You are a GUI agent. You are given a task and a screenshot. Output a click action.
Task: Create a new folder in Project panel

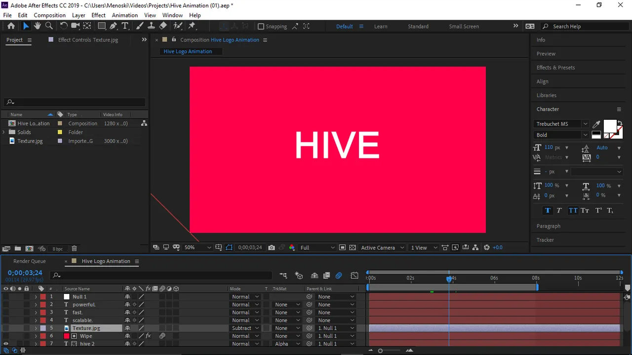18,249
